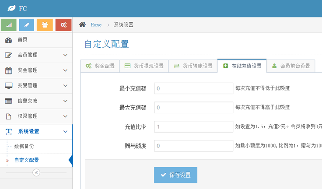Click the green signal bars shortcut button

tap(9, 25)
